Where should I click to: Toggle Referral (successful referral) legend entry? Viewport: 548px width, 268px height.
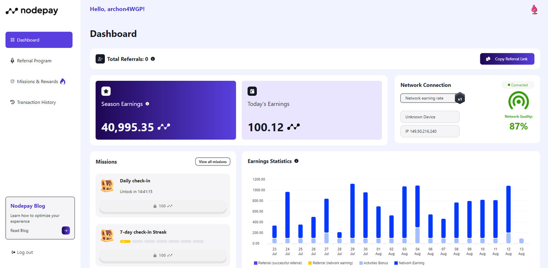click(278, 263)
